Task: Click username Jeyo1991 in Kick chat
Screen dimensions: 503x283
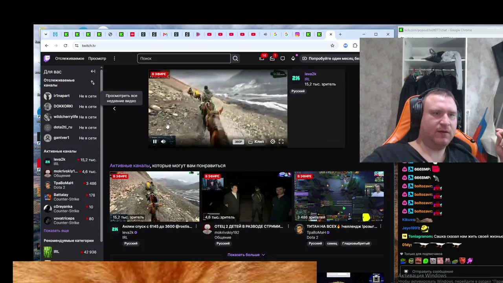Action: tap(410, 228)
